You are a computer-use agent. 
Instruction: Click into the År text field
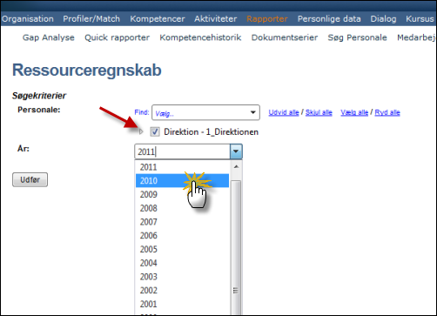[x=183, y=151]
